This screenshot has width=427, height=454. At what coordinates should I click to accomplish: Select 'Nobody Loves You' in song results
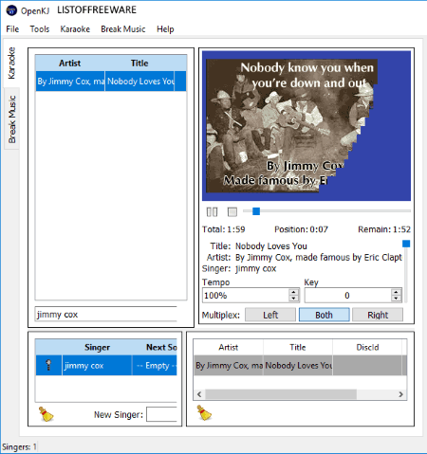point(139,82)
